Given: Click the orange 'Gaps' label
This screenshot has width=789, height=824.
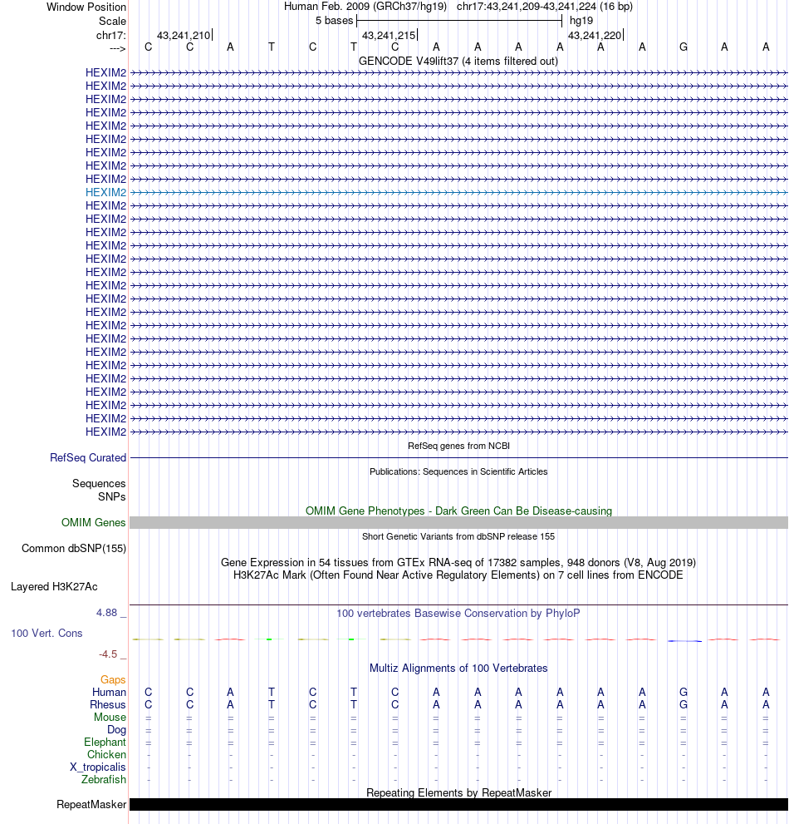Looking at the screenshot, I should (x=114, y=680).
